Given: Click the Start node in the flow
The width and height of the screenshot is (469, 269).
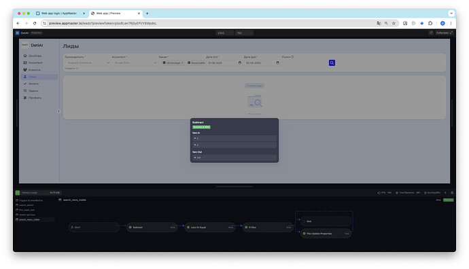Looking at the screenshot, I should [93, 228].
